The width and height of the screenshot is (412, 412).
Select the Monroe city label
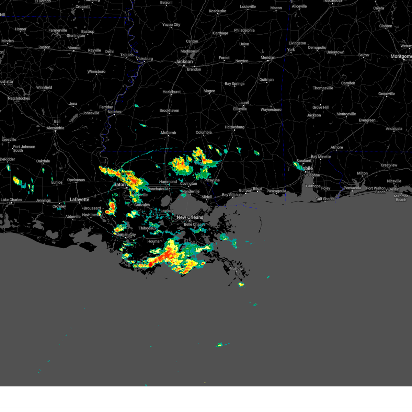[74, 48]
